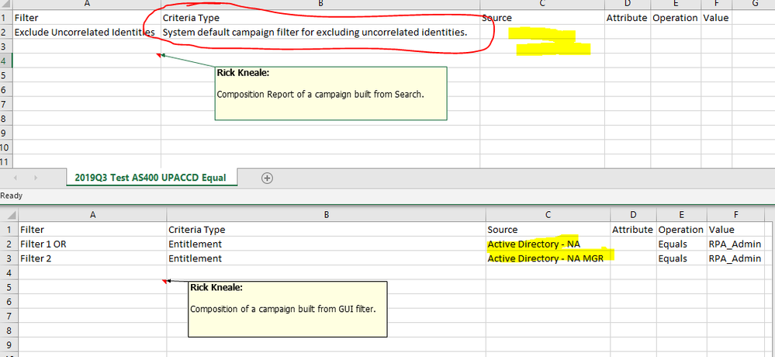Open the Composition Report of a campaign comment
The height and width of the screenshot is (357, 775).
click(330, 93)
